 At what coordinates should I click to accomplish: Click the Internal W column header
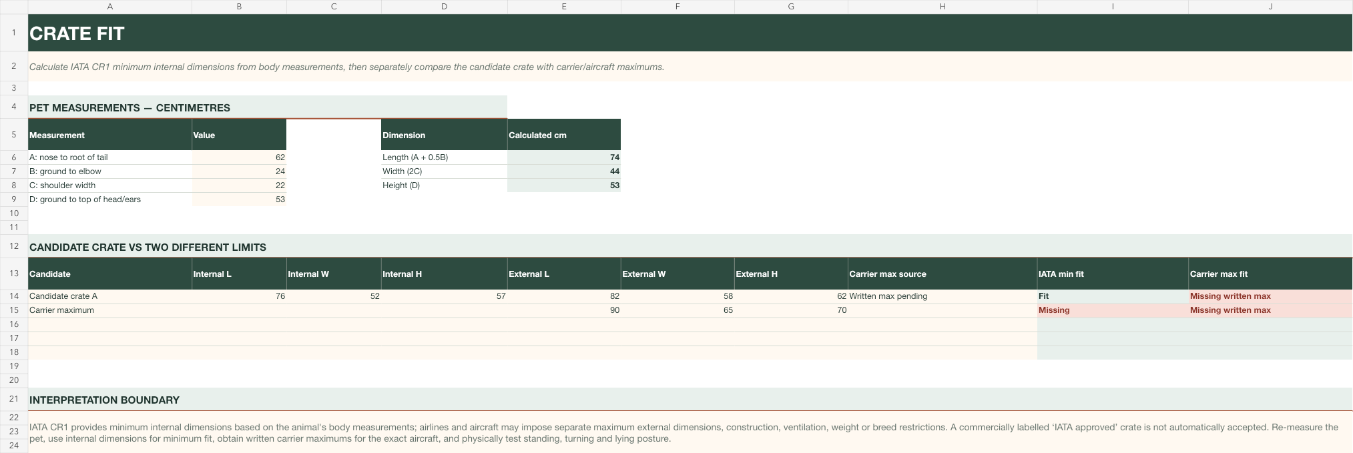(x=334, y=274)
